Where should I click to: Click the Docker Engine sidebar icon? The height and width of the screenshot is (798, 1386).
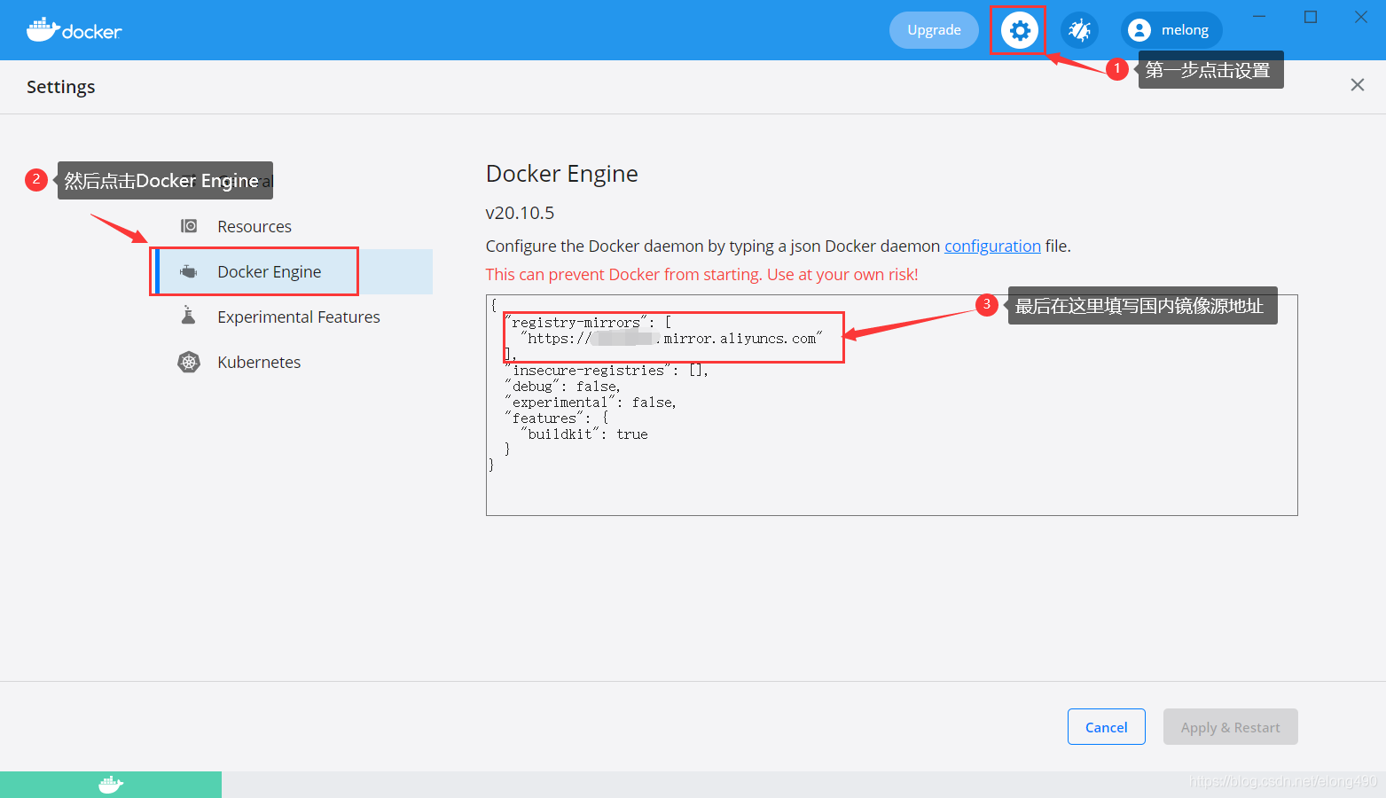tap(189, 271)
